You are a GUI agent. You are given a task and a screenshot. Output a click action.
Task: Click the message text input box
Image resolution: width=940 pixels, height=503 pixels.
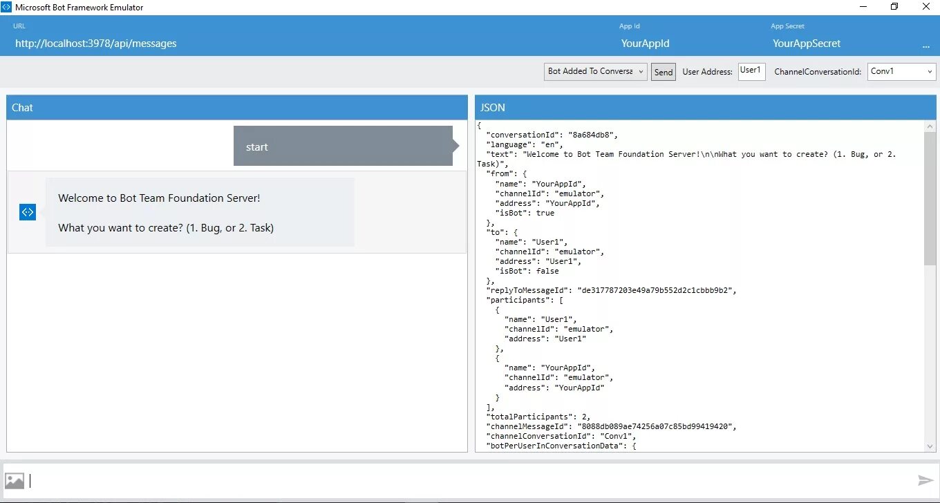click(x=470, y=481)
